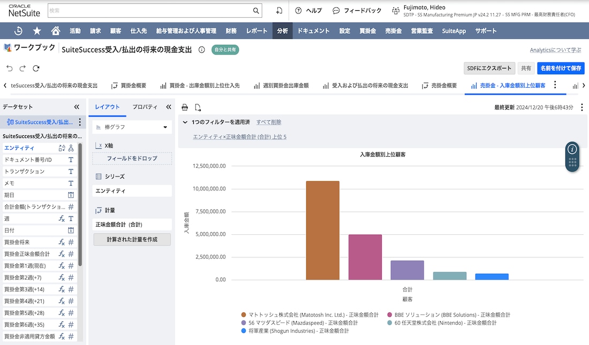Select the エンティティ series field
Screen dimensions: 589x345
coord(132,191)
